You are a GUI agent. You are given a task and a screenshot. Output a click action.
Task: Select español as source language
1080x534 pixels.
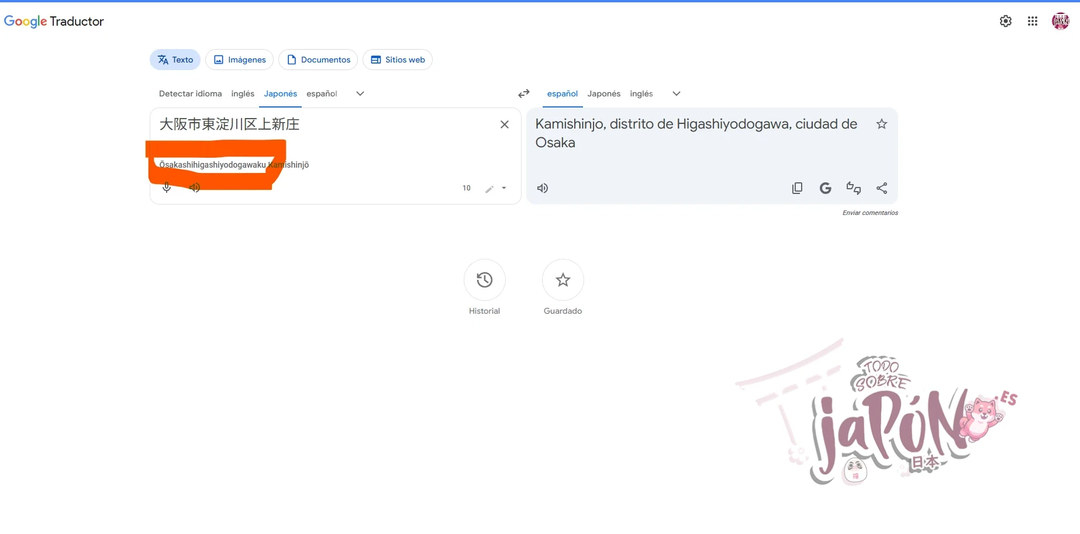tap(322, 93)
